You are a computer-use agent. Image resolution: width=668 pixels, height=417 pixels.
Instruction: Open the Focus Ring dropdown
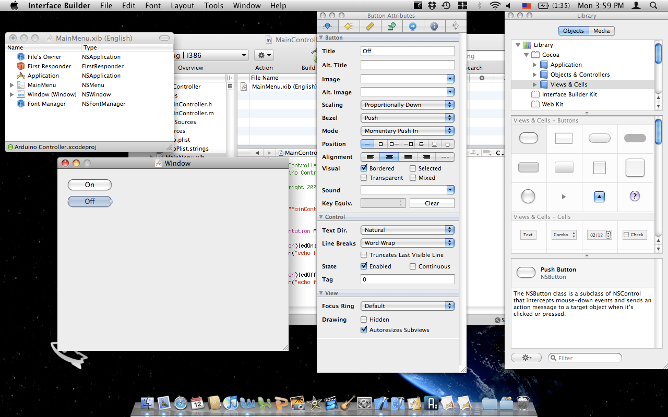tap(408, 306)
